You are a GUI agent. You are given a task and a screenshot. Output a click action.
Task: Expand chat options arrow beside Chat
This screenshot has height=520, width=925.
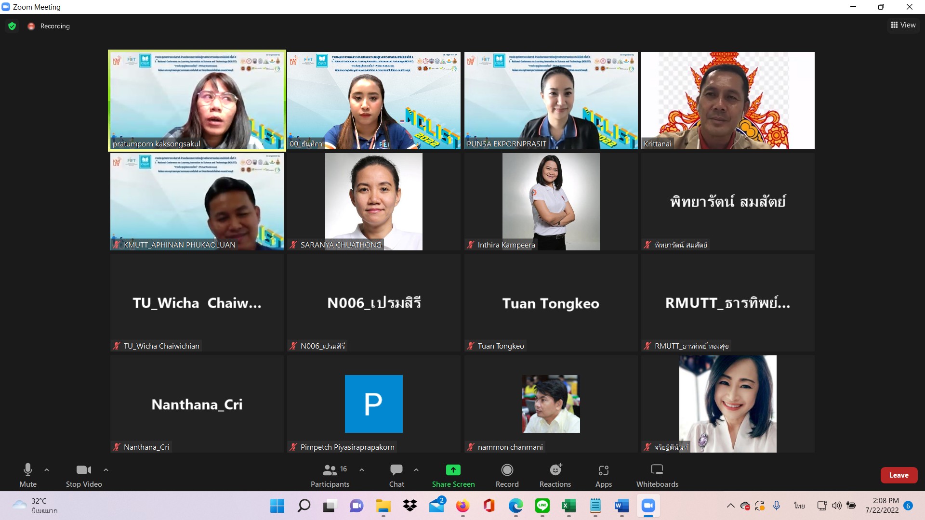416,469
